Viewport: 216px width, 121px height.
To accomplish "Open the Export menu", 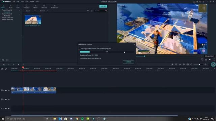I will [32, 2].
